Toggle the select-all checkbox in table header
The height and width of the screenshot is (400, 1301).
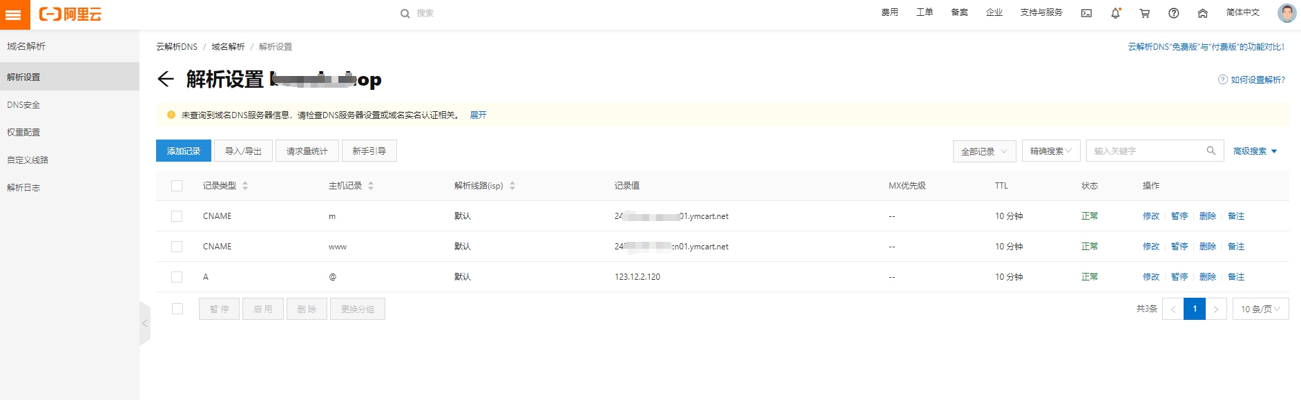pos(177,186)
